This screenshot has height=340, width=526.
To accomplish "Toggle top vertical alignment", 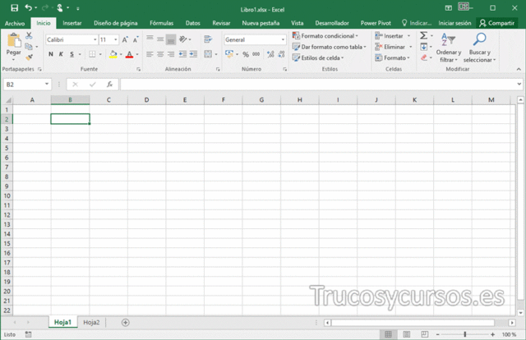I will (150, 39).
